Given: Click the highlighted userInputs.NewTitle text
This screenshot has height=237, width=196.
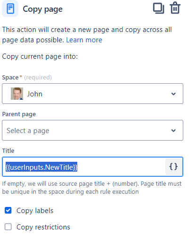Looking at the screenshot, I should (x=41, y=167).
